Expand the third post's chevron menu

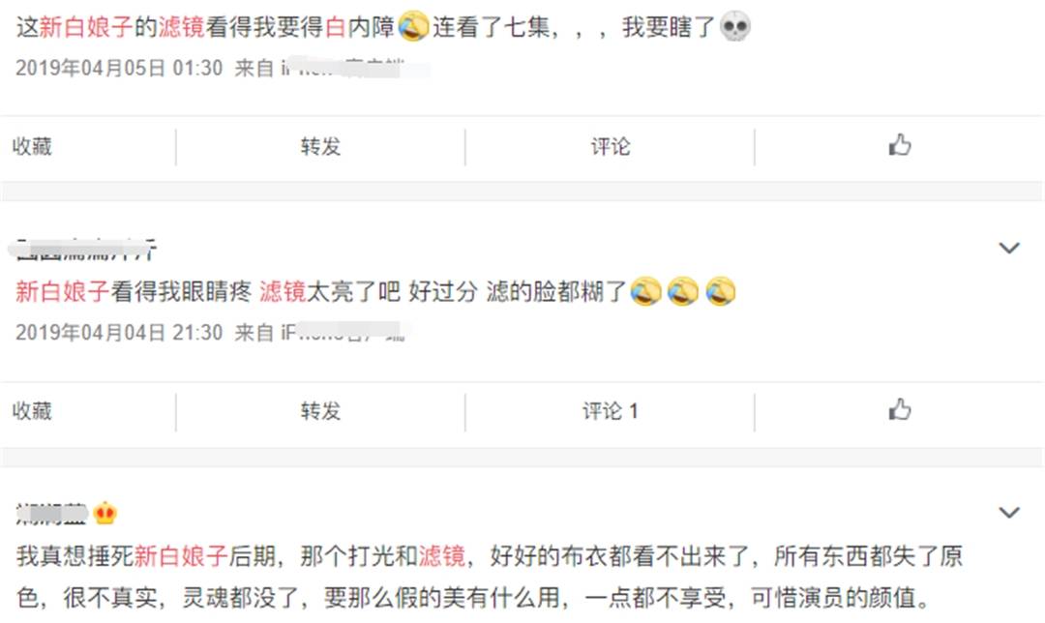[x=1009, y=513]
